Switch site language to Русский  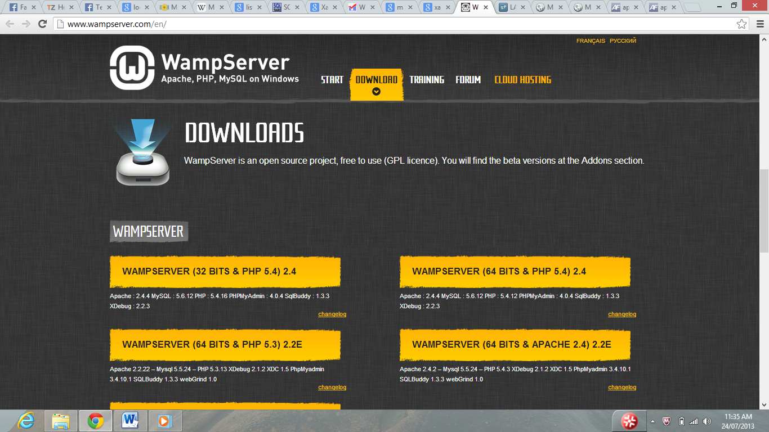point(623,41)
